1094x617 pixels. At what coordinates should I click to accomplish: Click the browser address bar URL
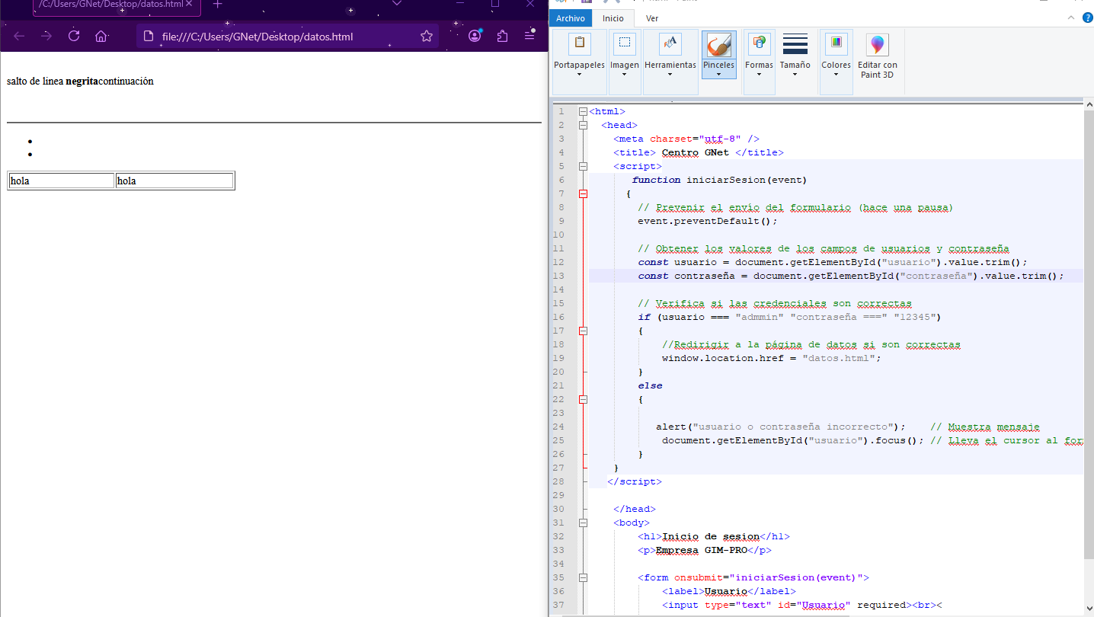(258, 37)
